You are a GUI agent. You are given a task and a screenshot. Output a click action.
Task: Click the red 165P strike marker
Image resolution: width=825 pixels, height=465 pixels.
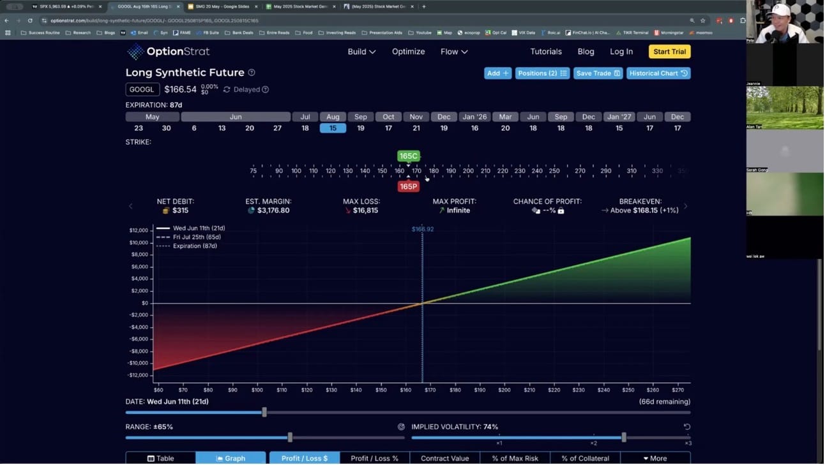tap(408, 187)
